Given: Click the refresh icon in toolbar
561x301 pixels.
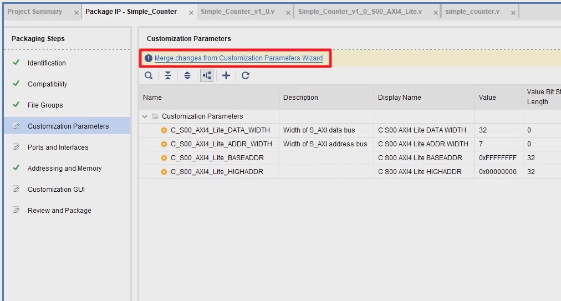Looking at the screenshot, I should point(246,75).
